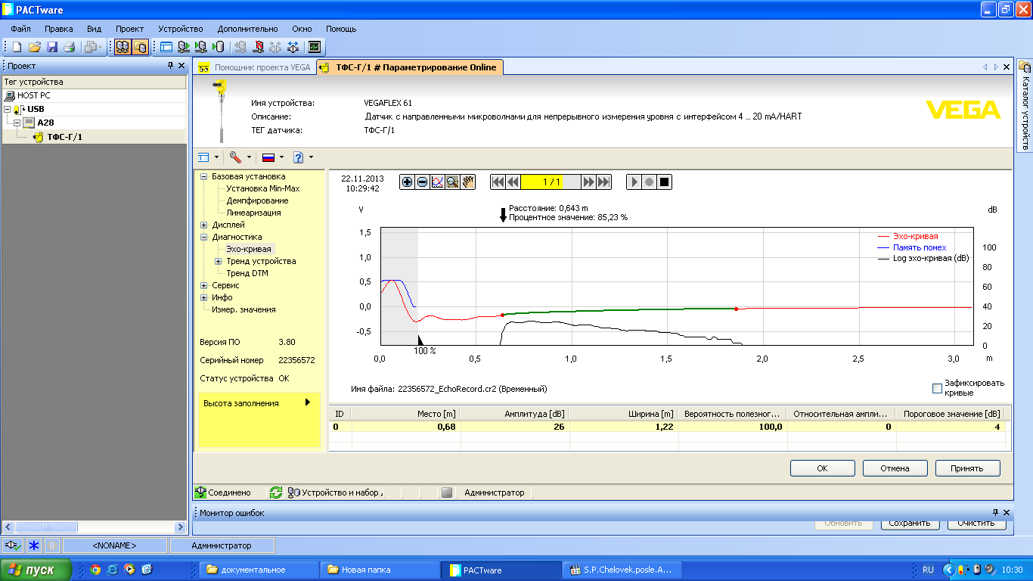Open the Устройство menu
1033x581 pixels.
[180, 29]
